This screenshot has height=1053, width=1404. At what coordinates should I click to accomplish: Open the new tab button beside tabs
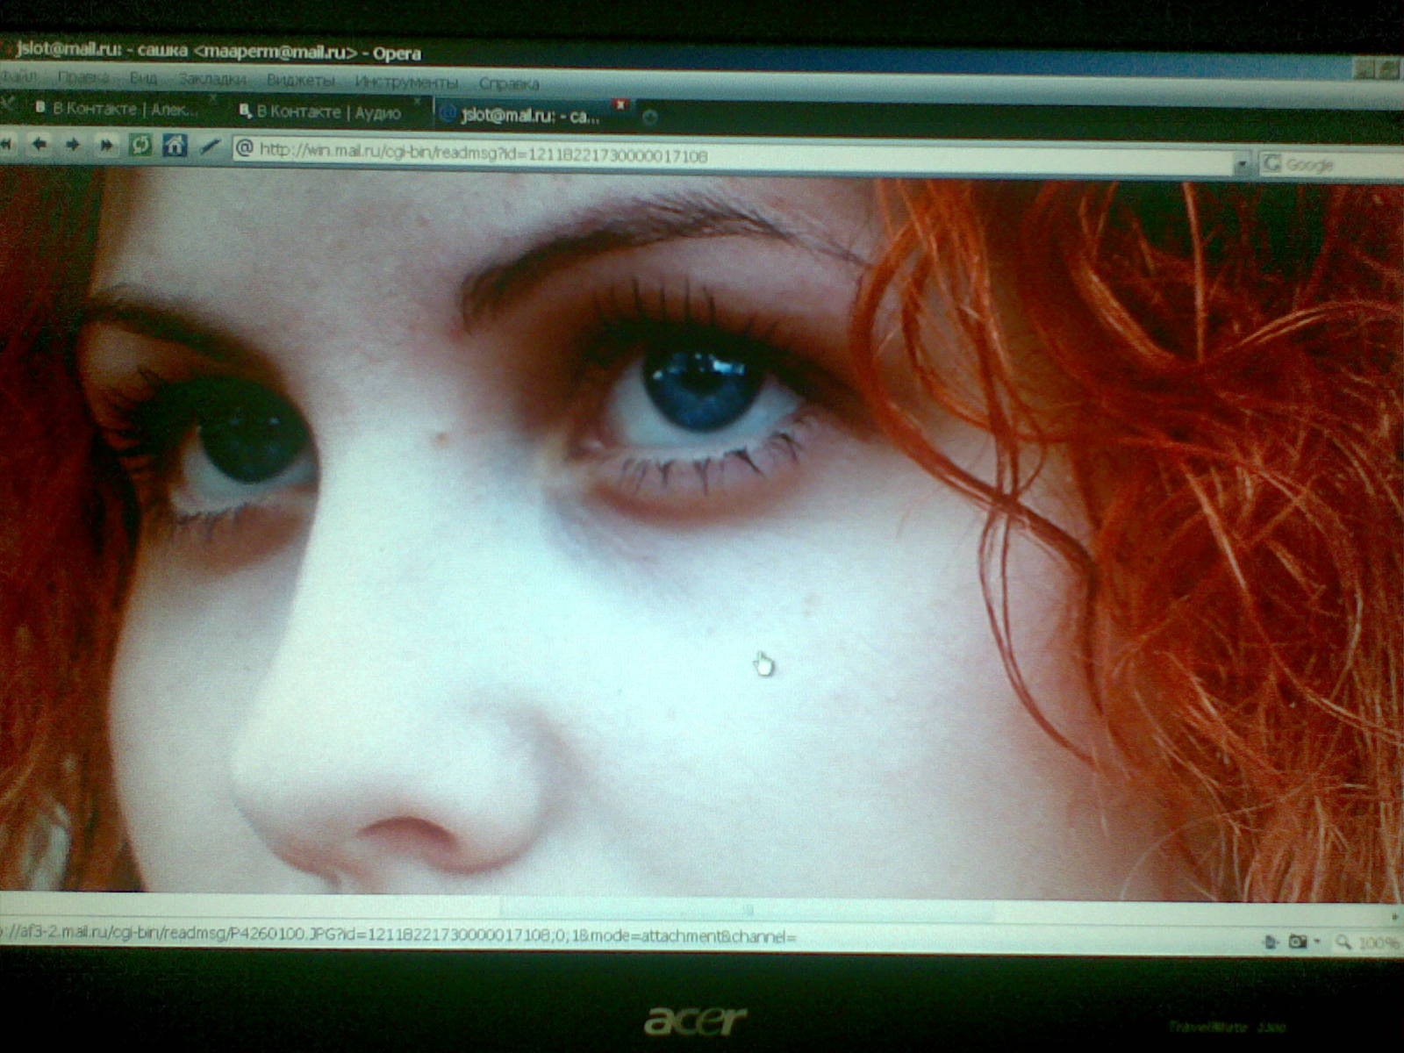click(x=649, y=117)
